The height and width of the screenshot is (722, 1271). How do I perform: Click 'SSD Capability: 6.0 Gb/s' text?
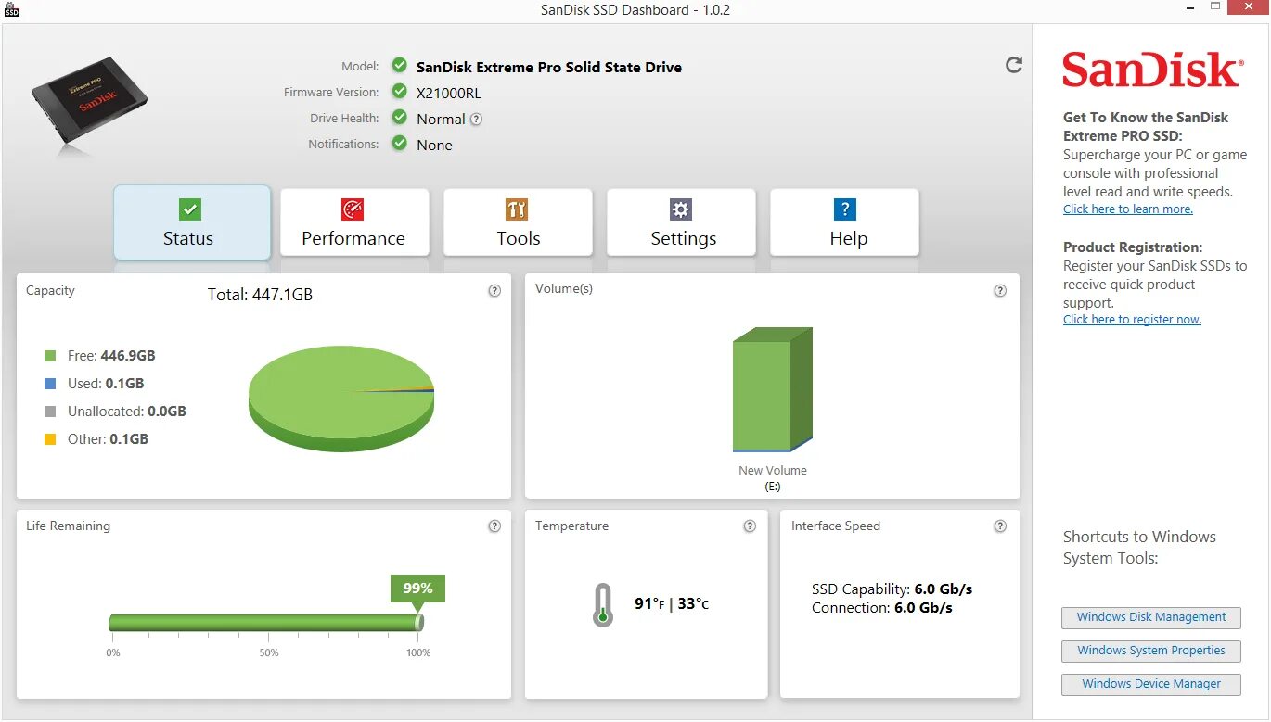(892, 589)
